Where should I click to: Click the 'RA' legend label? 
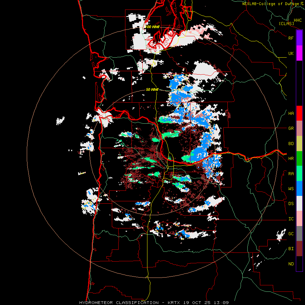[291, 174]
